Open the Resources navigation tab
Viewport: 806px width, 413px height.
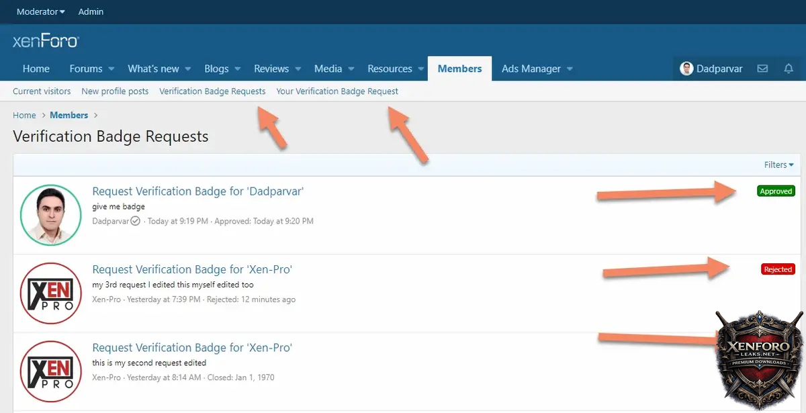coord(390,68)
